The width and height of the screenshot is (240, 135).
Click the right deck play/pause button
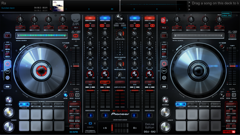click(x=165, y=127)
